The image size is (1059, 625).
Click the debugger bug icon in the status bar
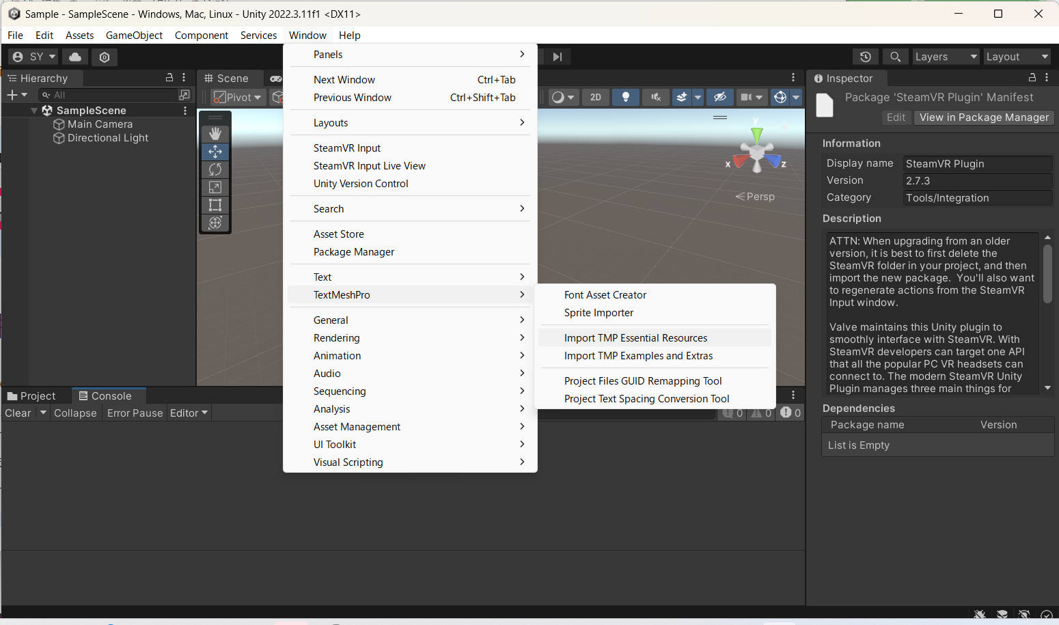point(980,614)
